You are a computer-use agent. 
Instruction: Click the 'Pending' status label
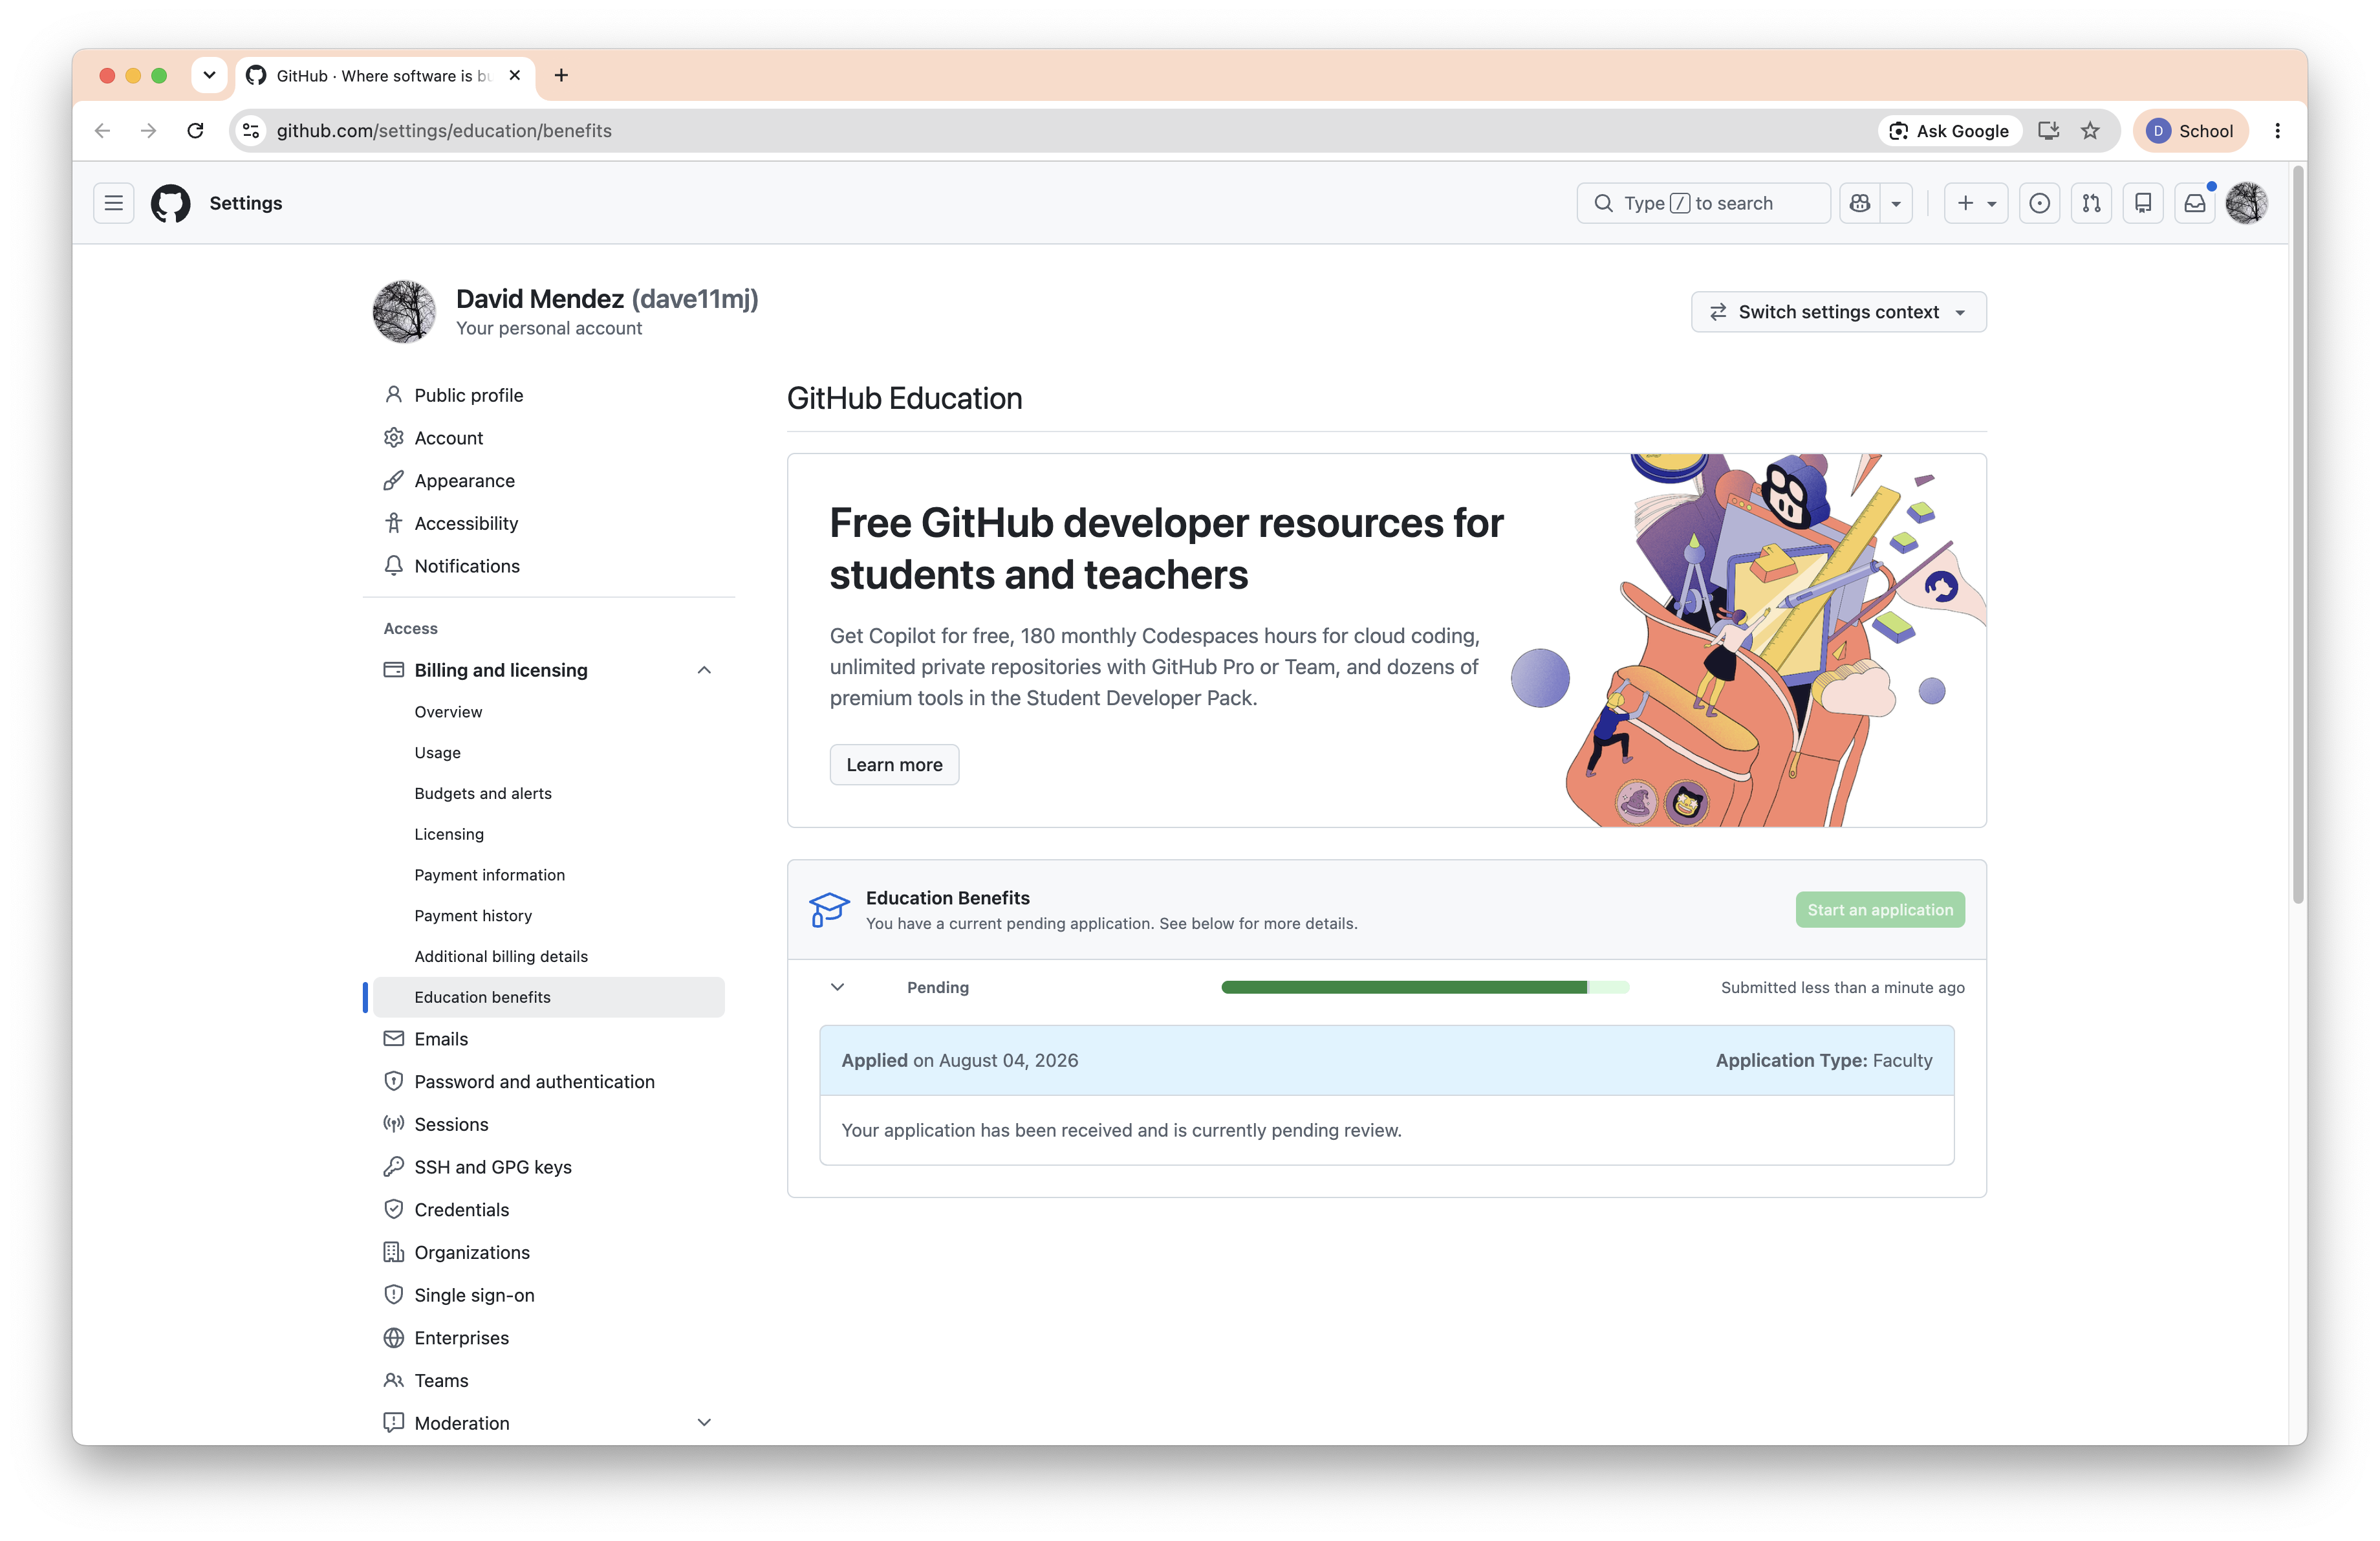click(938, 988)
